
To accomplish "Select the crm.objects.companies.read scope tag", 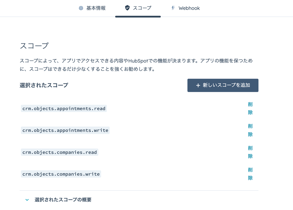I will [60, 152].
